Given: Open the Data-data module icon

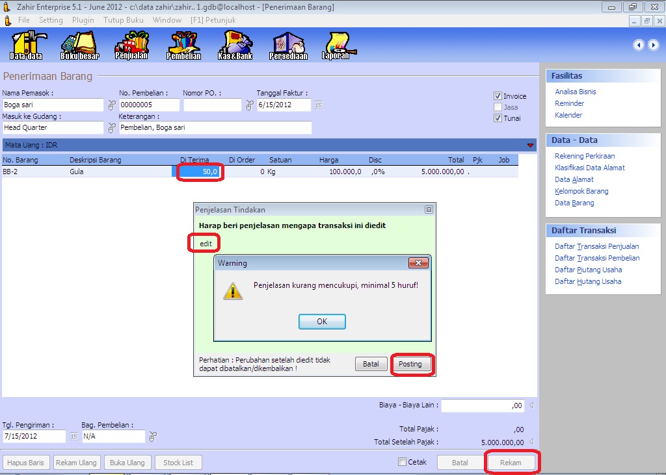Looking at the screenshot, I should 26,45.
